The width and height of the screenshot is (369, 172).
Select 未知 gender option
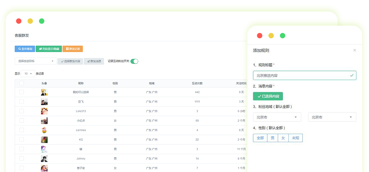pyautogui.click(x=295, y=138)
